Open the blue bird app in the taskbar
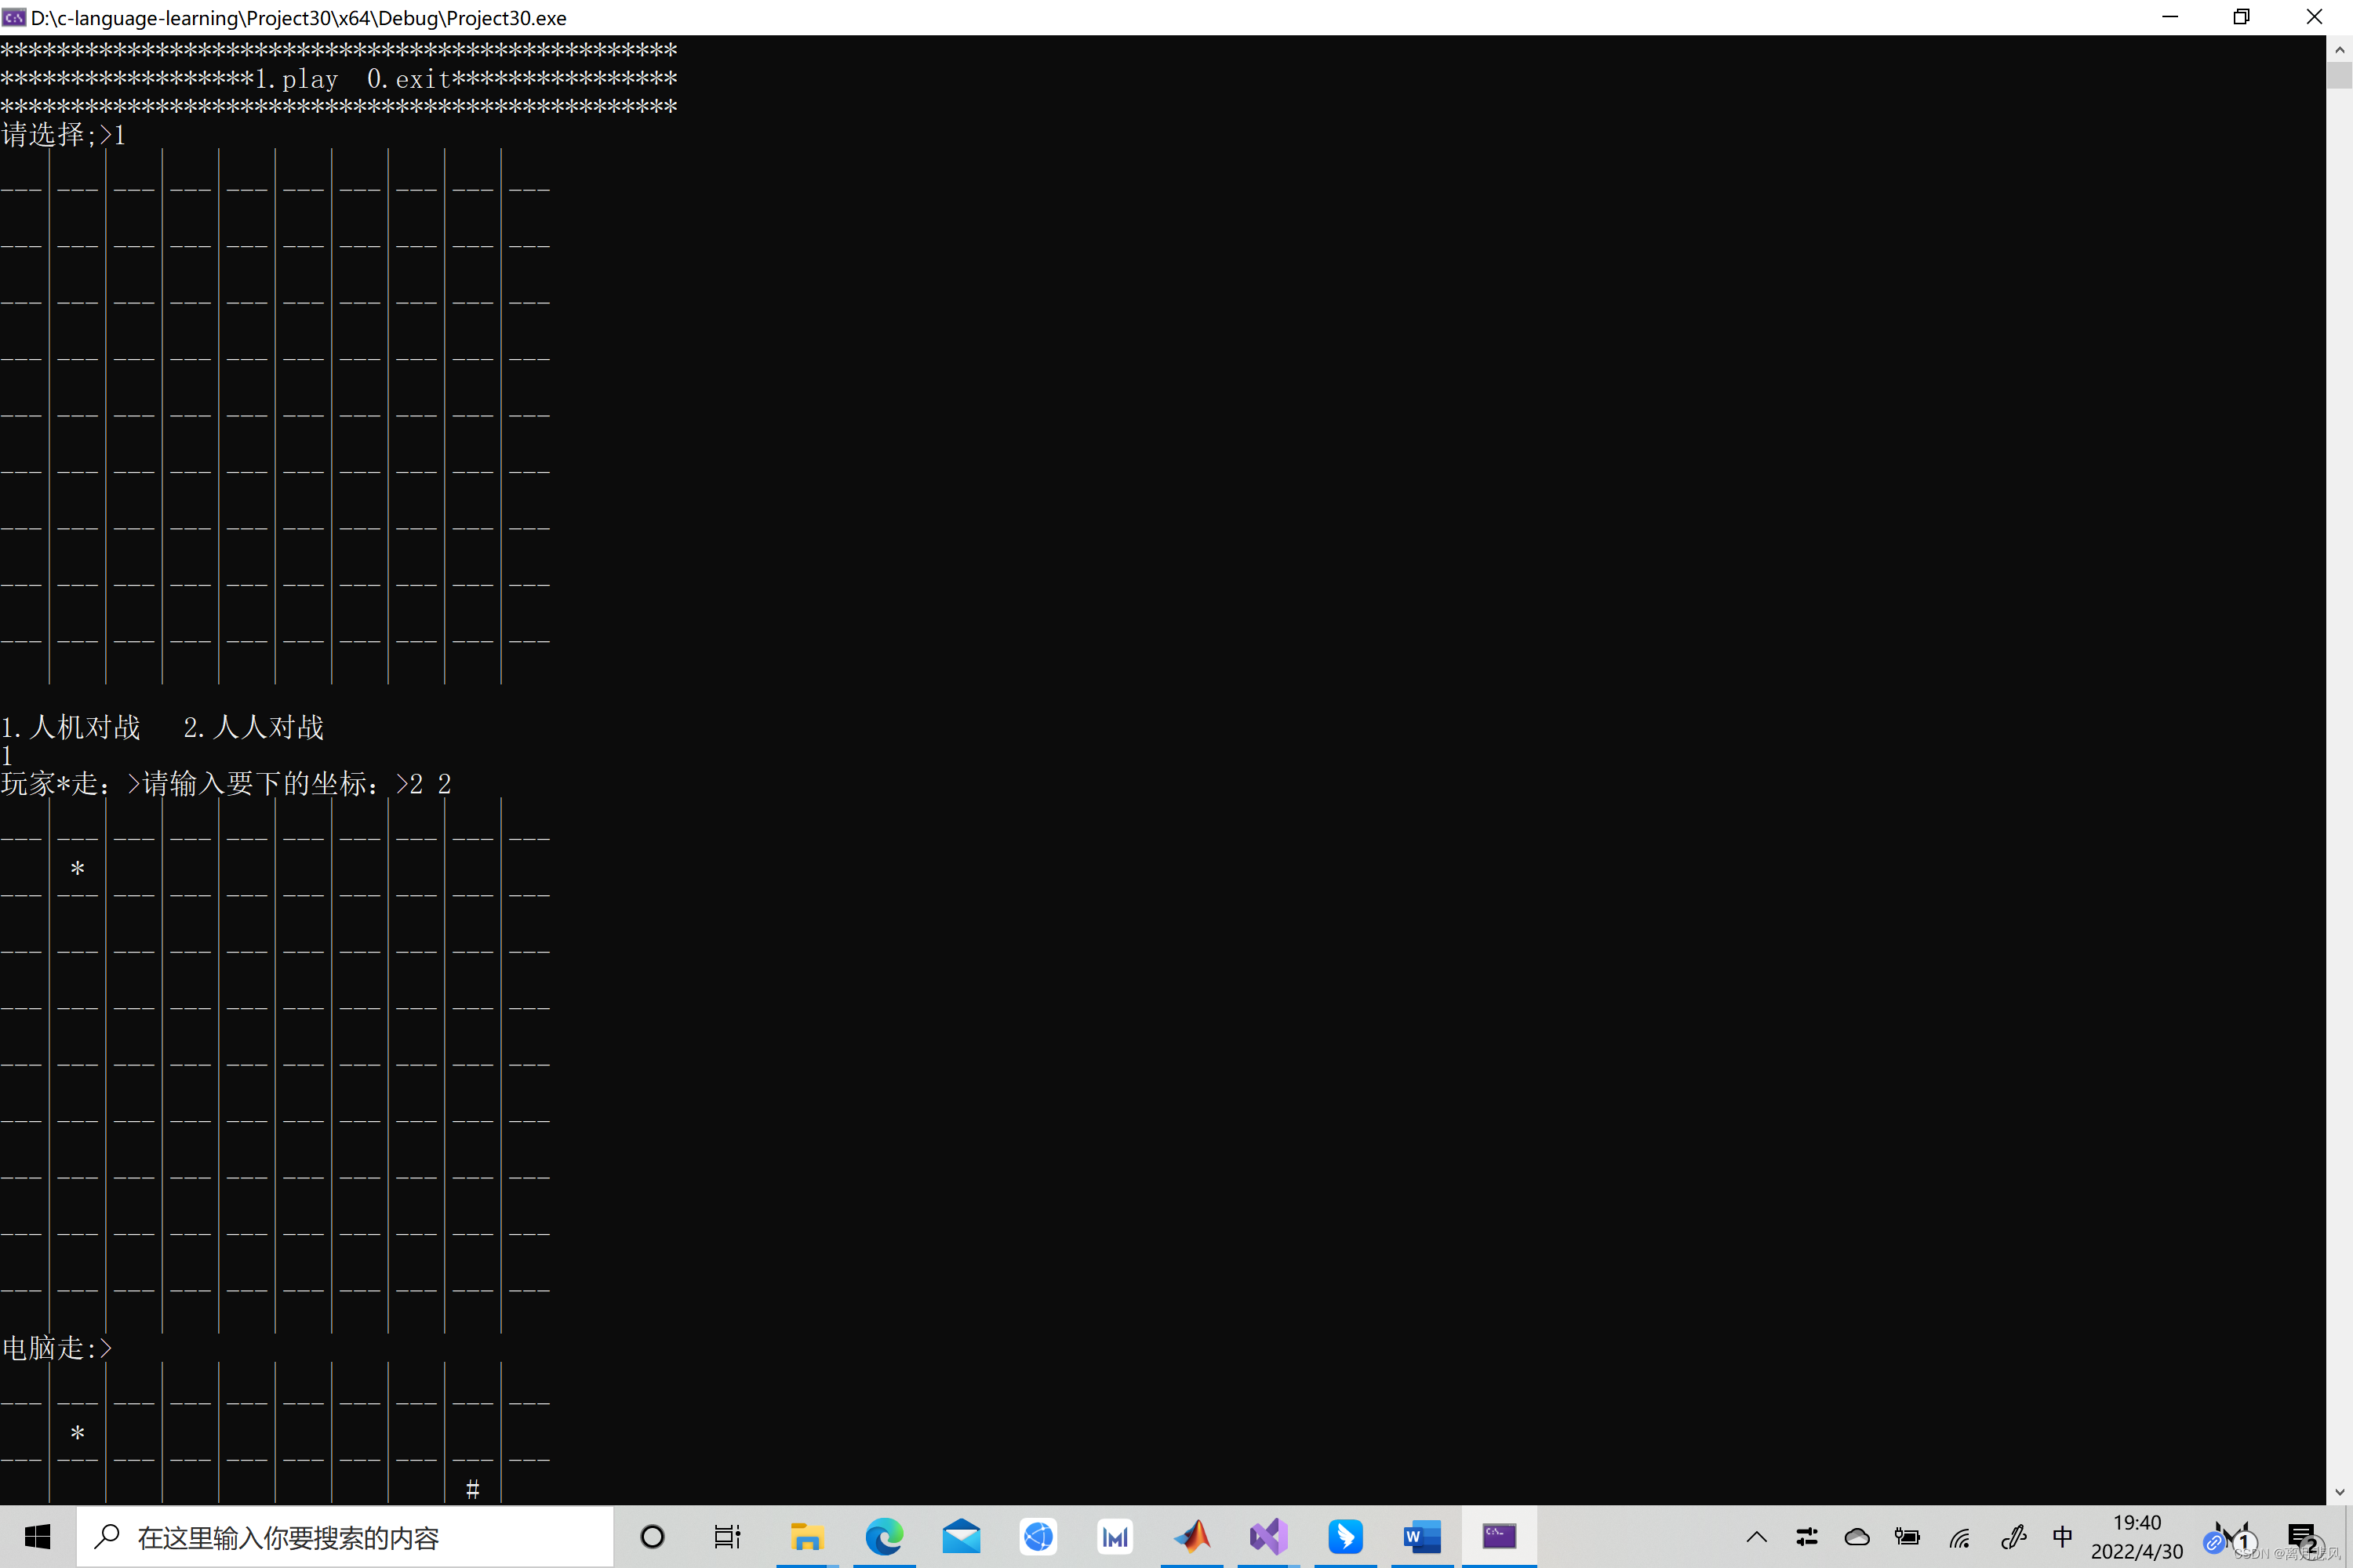The width and height of the screenshot is (2353, 1568). pos(1344,1537)
